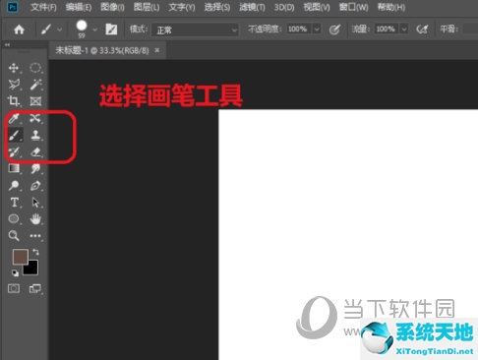Viewport: 478px width, 360px height.
Task: Open the 滤镜(T) menu
Action: pos(252,7)
